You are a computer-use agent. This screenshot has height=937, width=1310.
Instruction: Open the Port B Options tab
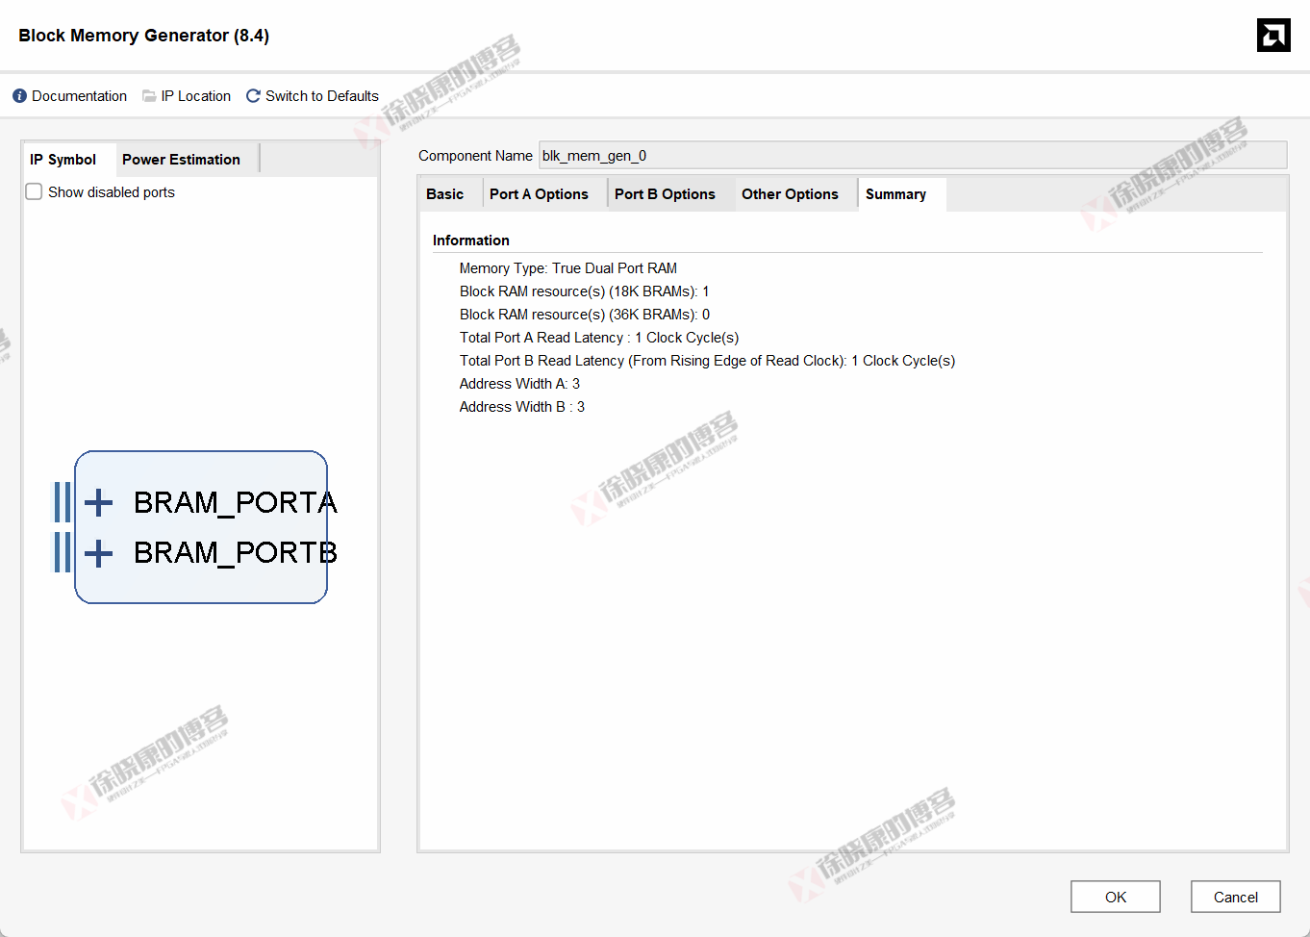(x=665, y=193)
